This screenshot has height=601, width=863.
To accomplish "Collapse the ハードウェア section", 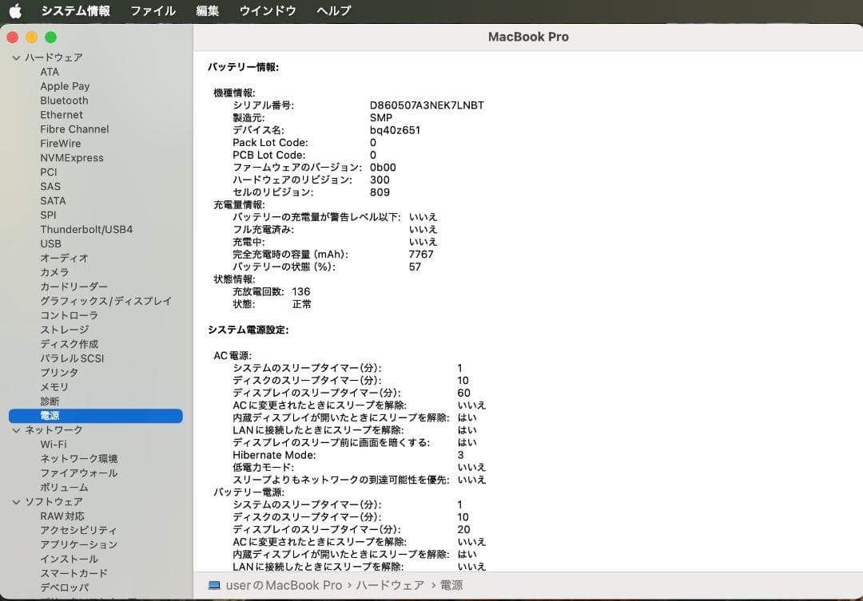I will (16, 57).
